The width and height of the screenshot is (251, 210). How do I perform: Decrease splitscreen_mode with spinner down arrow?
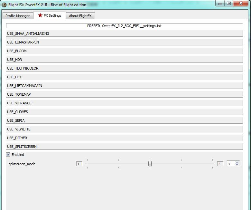click(x=237, y=165)
